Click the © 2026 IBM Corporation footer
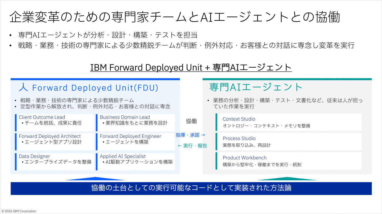382x214 pixels. point(19,211)
